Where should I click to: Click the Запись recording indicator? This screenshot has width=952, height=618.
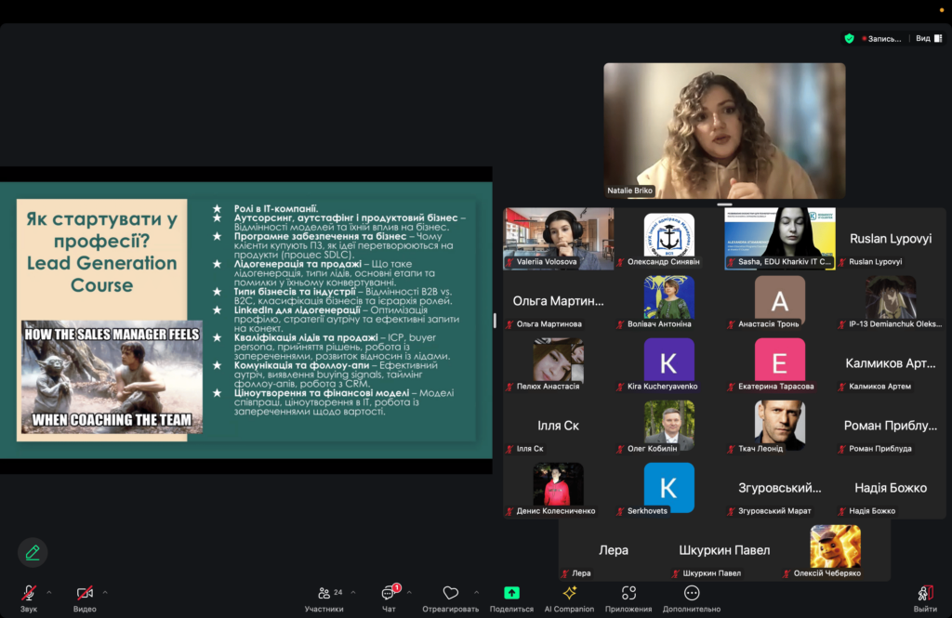881,38
